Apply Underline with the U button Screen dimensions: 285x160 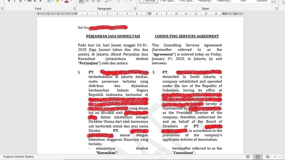pyautogui.click(x=20, y=1)
